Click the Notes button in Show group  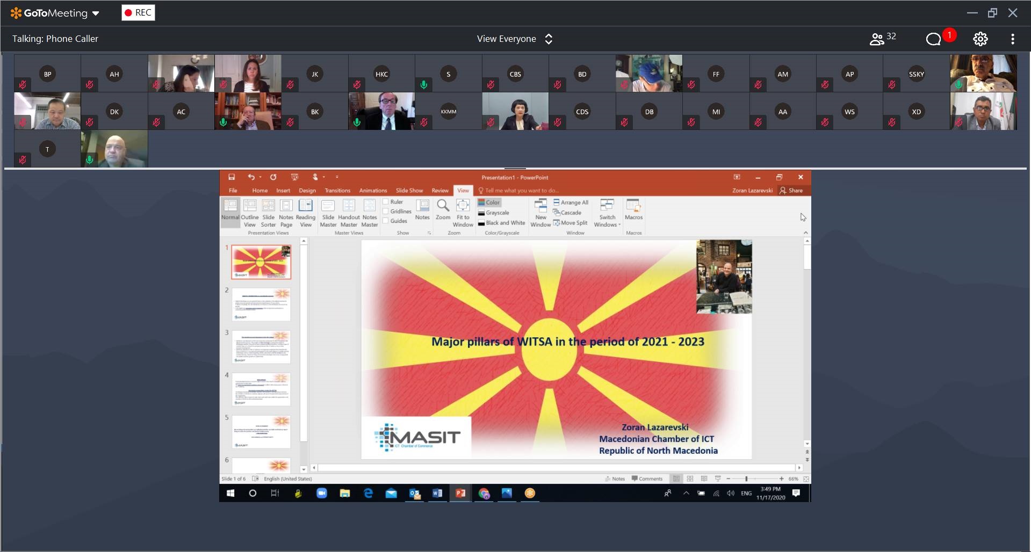tap(422, 210)
